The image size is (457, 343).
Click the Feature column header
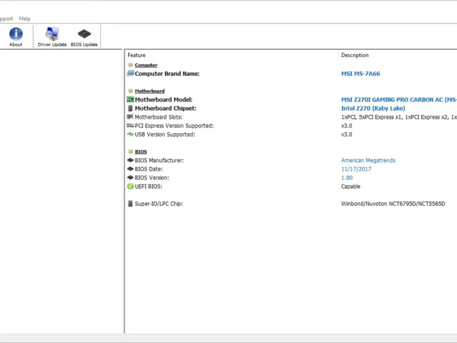(137, 55)
